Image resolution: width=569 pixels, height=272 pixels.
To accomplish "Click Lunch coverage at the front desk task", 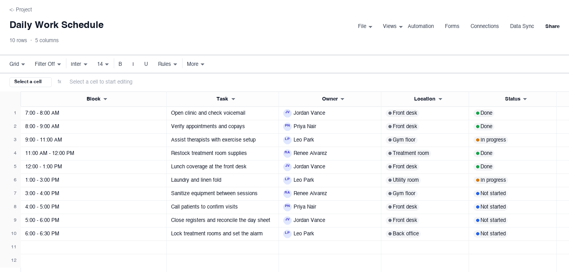I will (x=209, y=167).
